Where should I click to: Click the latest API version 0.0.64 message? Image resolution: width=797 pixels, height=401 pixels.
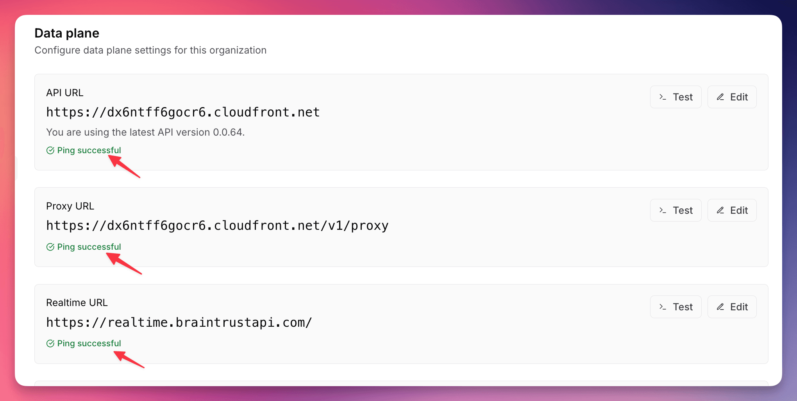(x=145, y=132)
